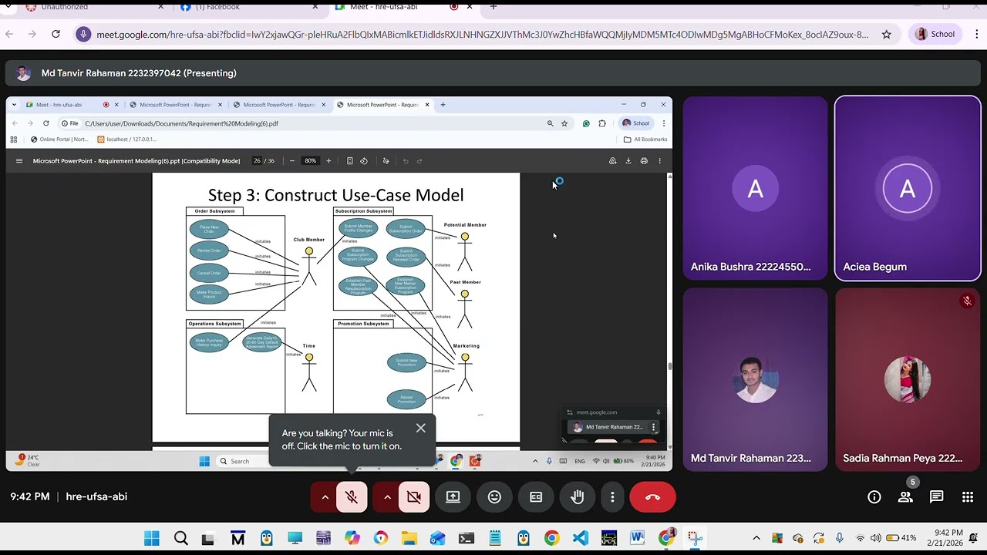Select Aciea Begum's participant tile
The image size is (987, 555).
coord(908,188)
